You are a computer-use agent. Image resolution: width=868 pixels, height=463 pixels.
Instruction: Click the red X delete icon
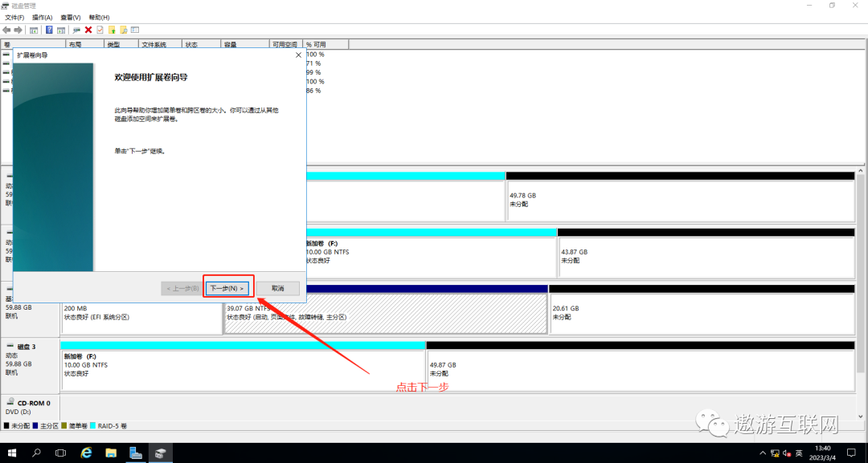point(88,30)
